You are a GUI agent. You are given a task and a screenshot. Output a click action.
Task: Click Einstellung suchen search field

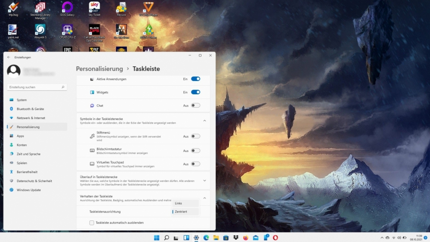37,87
